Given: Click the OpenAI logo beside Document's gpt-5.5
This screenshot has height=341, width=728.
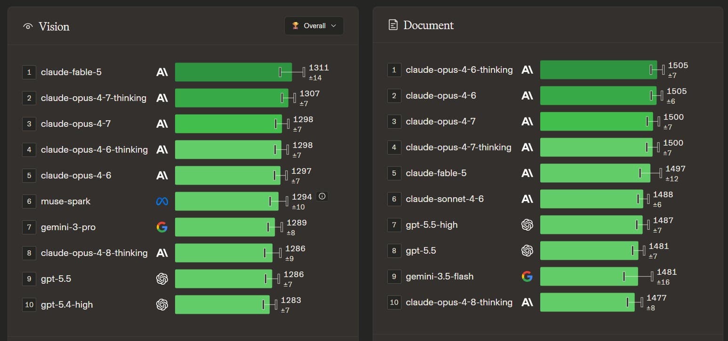Looking at the screenshot, I should click(527, 251).
